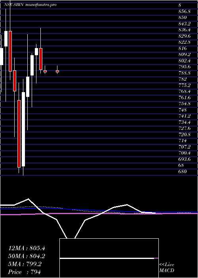Click the 748 price axis label
The height and width of the screenshot is (278, 198).
(x=183, y=110)
